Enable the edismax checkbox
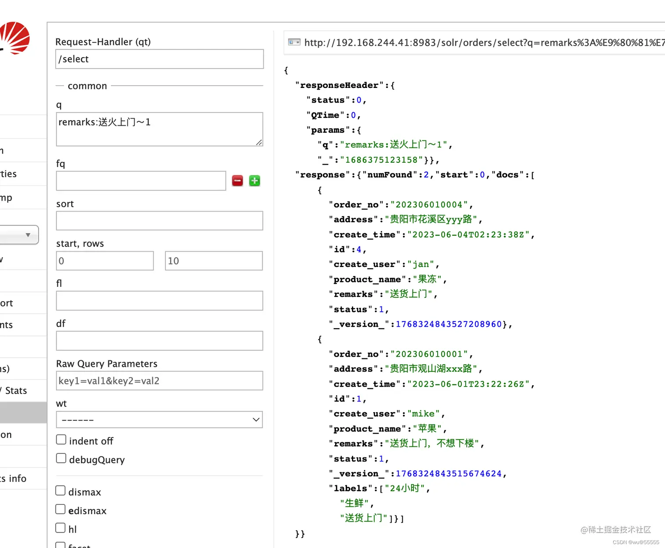 point(61,509)
